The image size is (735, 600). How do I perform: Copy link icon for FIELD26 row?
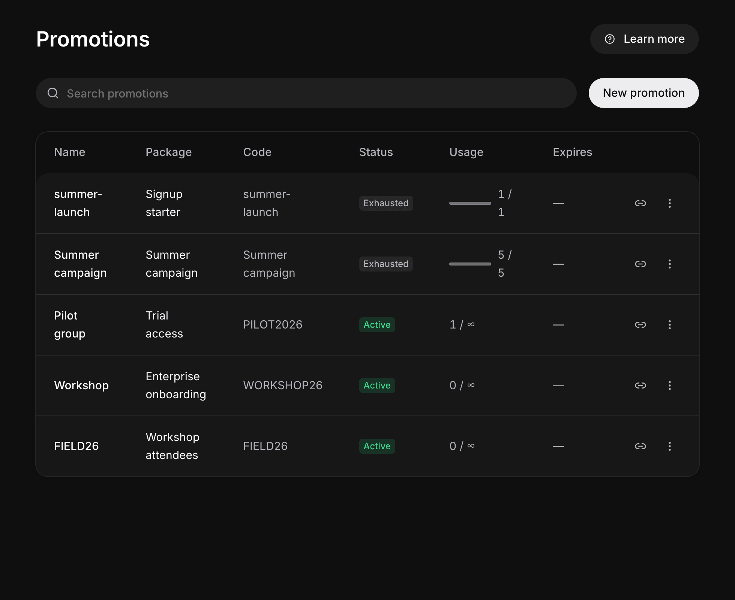coord(640,446)
